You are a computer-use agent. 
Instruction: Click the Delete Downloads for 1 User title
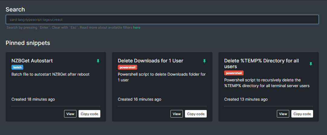point(151,61)
